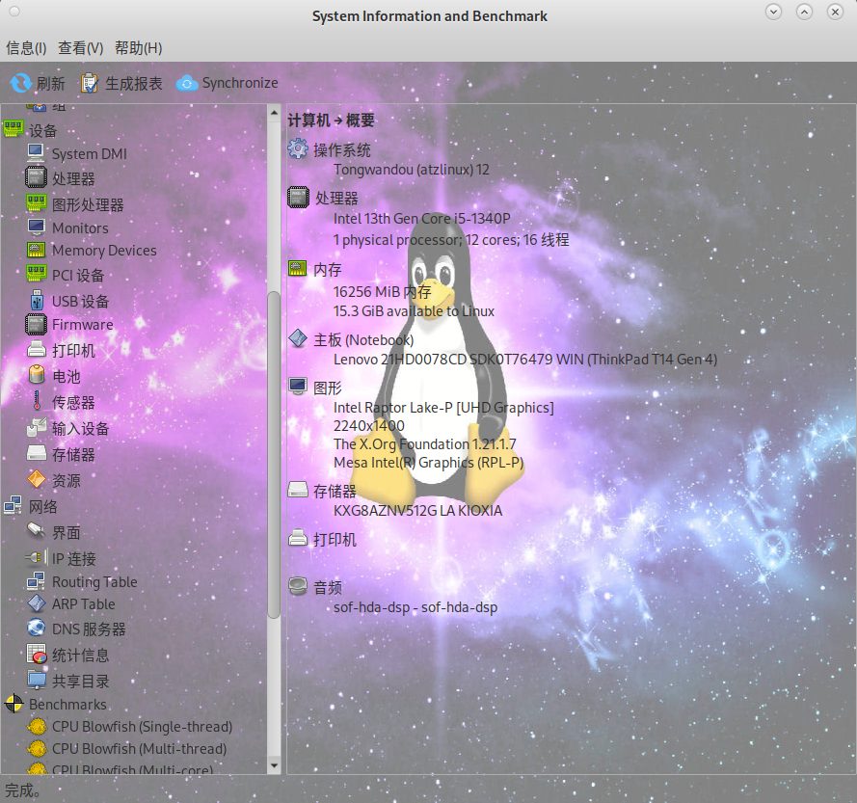Image resolution: width=857 pixels, height=803 pixels.
Task: Click the sof-hda-dsp audio text
Action: [415, 607]
